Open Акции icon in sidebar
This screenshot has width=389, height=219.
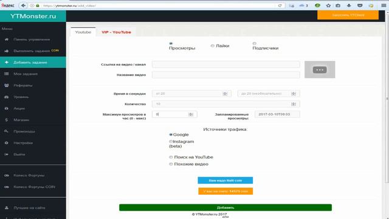(x=7, y=108)
